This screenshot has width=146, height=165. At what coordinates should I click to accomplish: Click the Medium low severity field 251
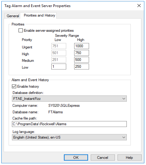coord(59,60)
